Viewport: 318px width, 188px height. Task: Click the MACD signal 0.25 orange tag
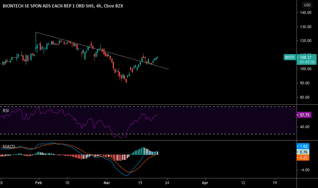click(x=303, y=158)
